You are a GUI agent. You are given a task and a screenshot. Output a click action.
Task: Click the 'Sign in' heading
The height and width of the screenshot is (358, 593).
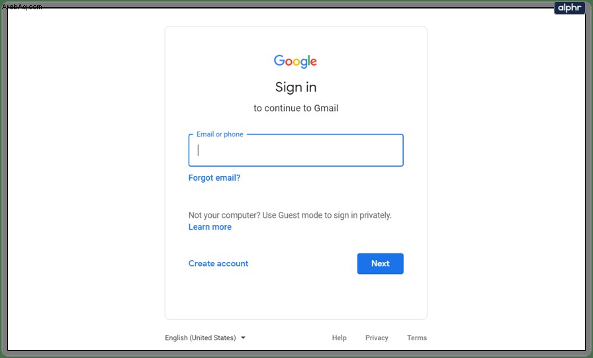(296, 87)
